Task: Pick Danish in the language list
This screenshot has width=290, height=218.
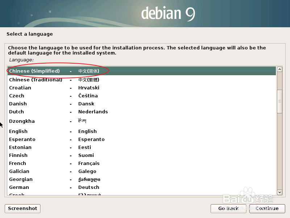Action: tap(142, 104)
